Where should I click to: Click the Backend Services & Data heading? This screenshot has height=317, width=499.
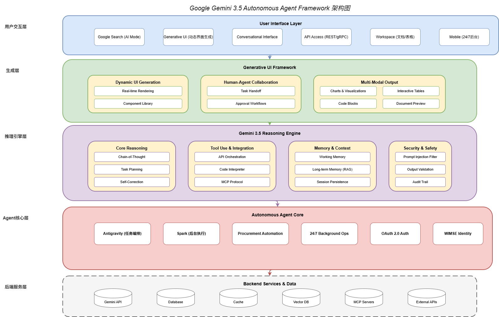click(270, 284)
